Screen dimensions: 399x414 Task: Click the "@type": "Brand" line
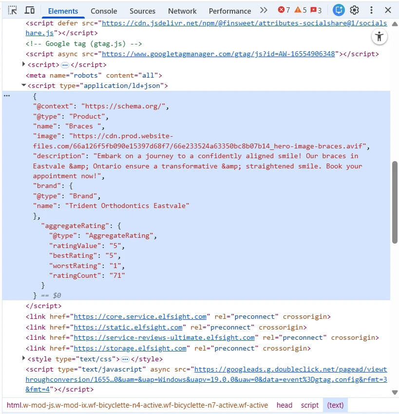(67, 196)
